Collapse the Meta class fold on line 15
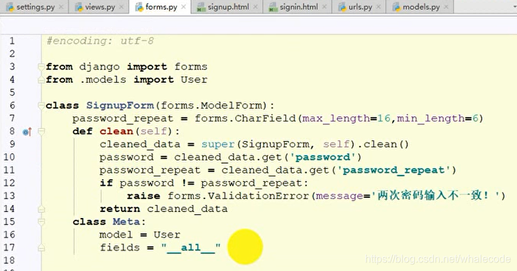 41,222
